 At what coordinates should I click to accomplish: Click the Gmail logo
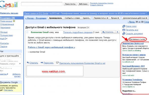click(9, 5)
